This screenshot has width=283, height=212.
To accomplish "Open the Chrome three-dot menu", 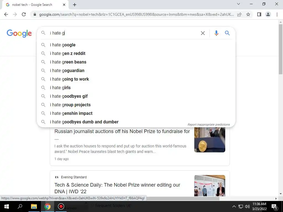I will click(x=277, y=14).
